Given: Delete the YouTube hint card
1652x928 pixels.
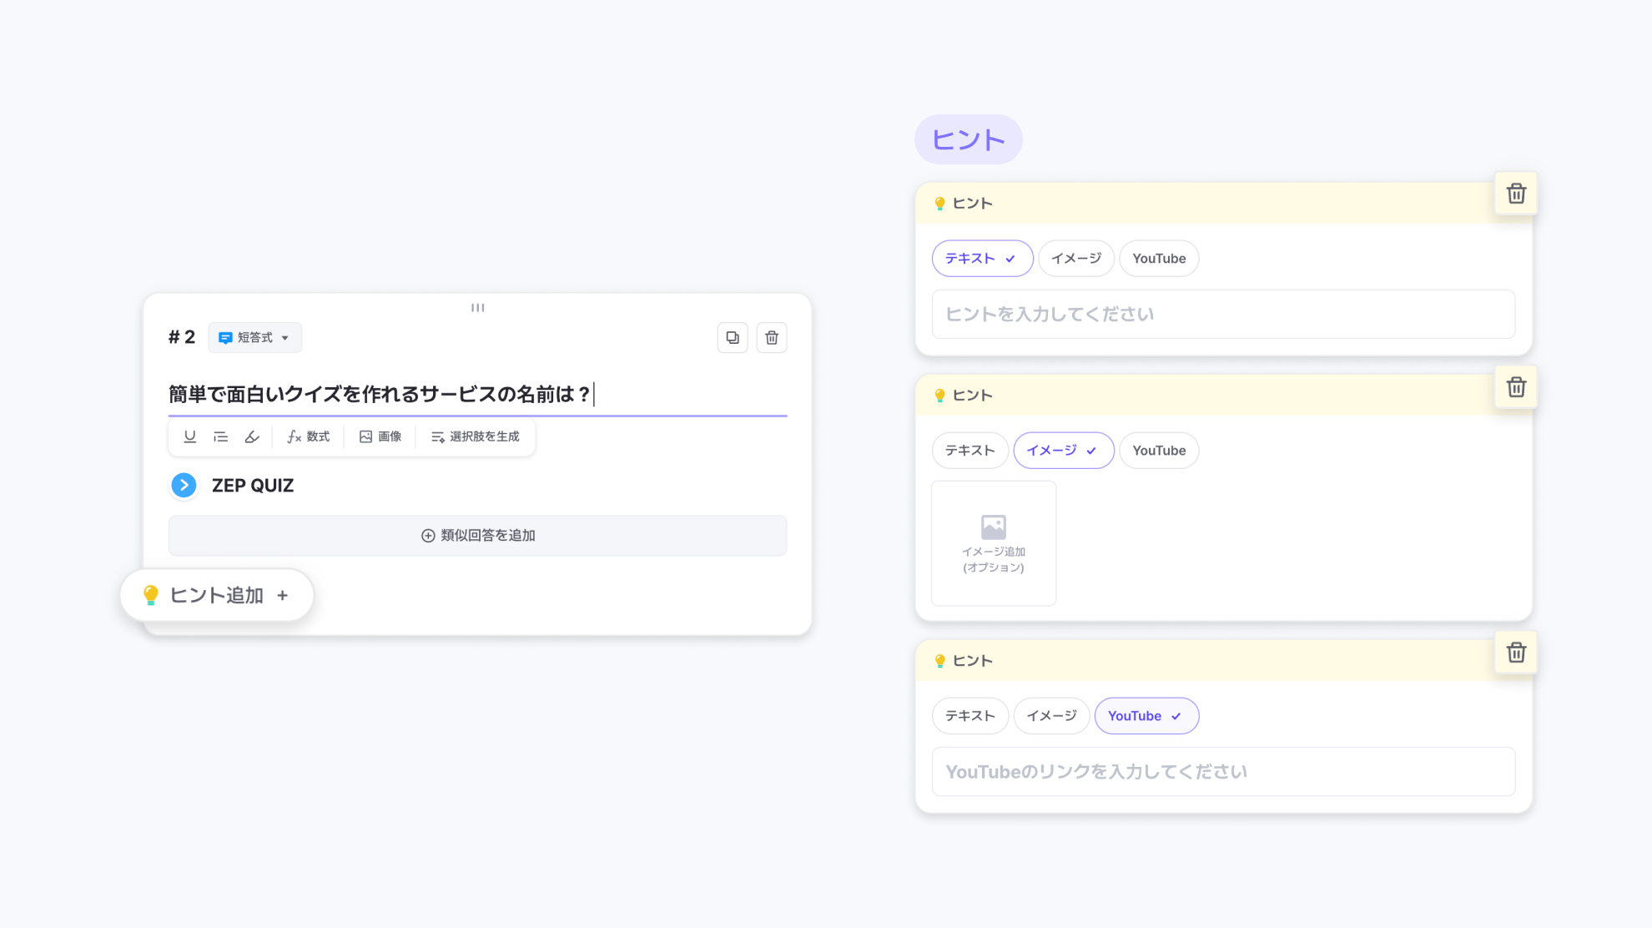Looking at the screenshot, I should (x=1516, y=653).
